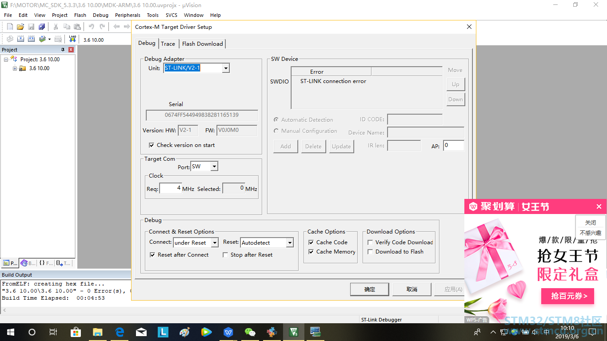
Task: Switch to the Flash Download tab
Action: [x=203, y=44]
